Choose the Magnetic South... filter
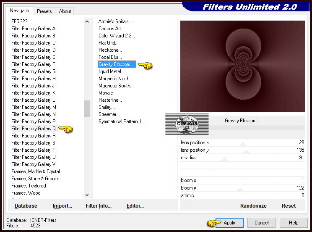The image size is (312, 232). (x=116, y=86)
